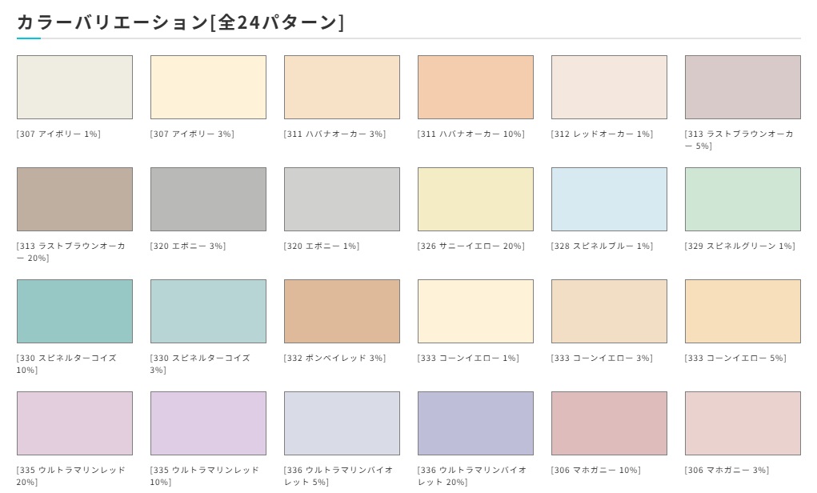
Task: Click the 335 ウルトラマリンレッド 20% swatch
Action: pyautogui.click(x=74, y=423)
